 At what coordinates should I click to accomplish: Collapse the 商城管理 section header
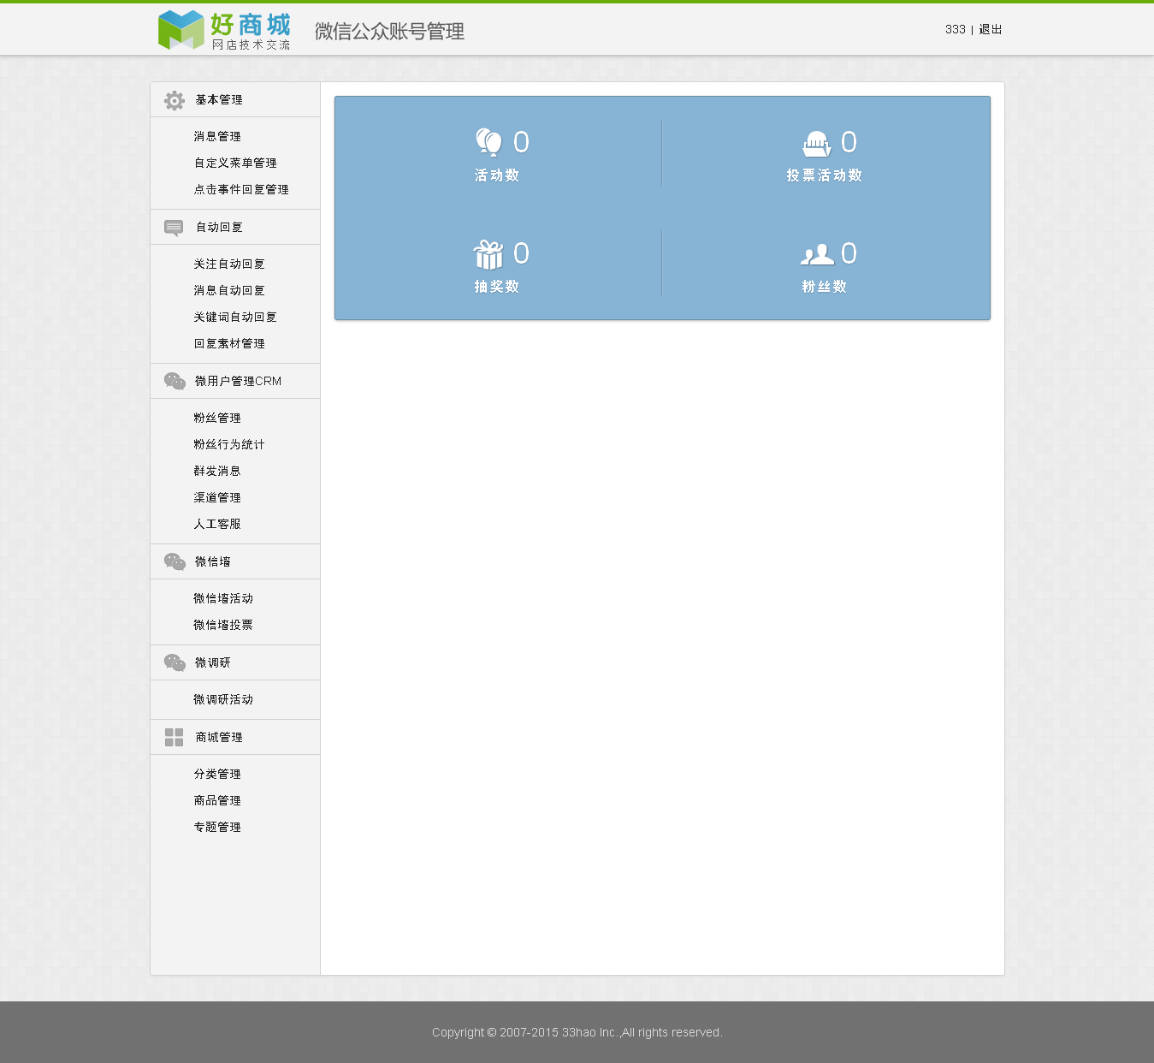point(235,737)
